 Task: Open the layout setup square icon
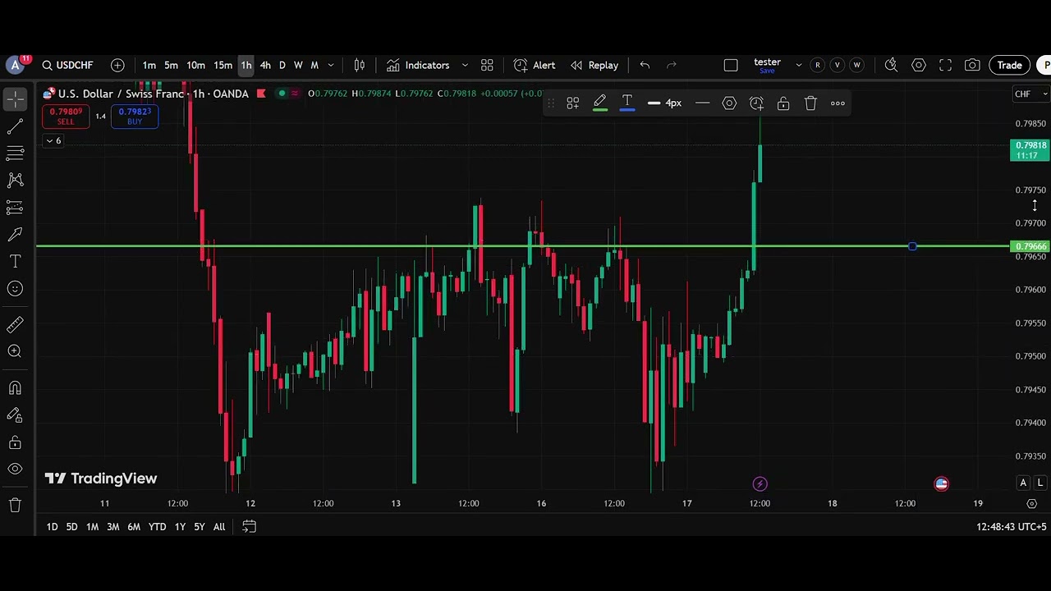click(731, 66)
